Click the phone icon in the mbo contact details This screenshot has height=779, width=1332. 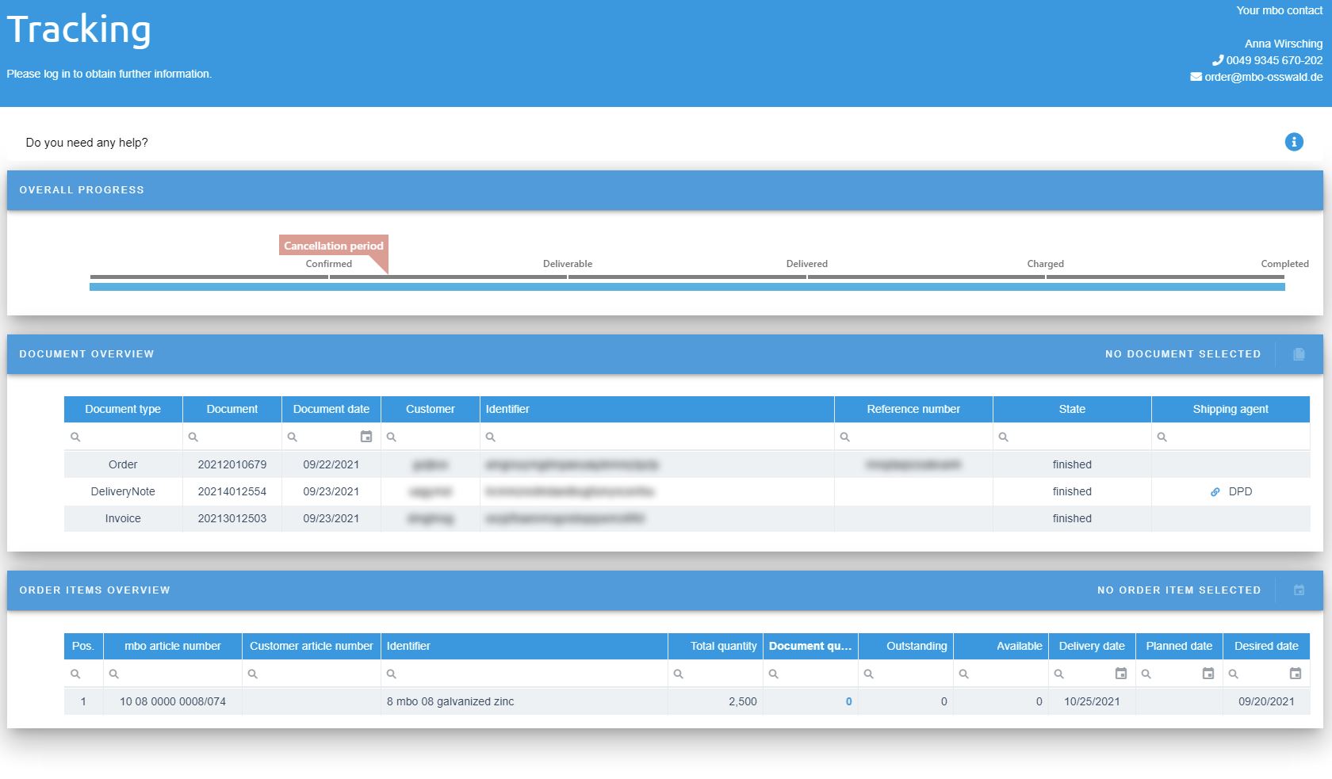1218,59
